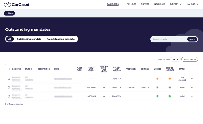Tick checkbox for the Not checked row
203x124 pixels.
click(x=9, y=79)
